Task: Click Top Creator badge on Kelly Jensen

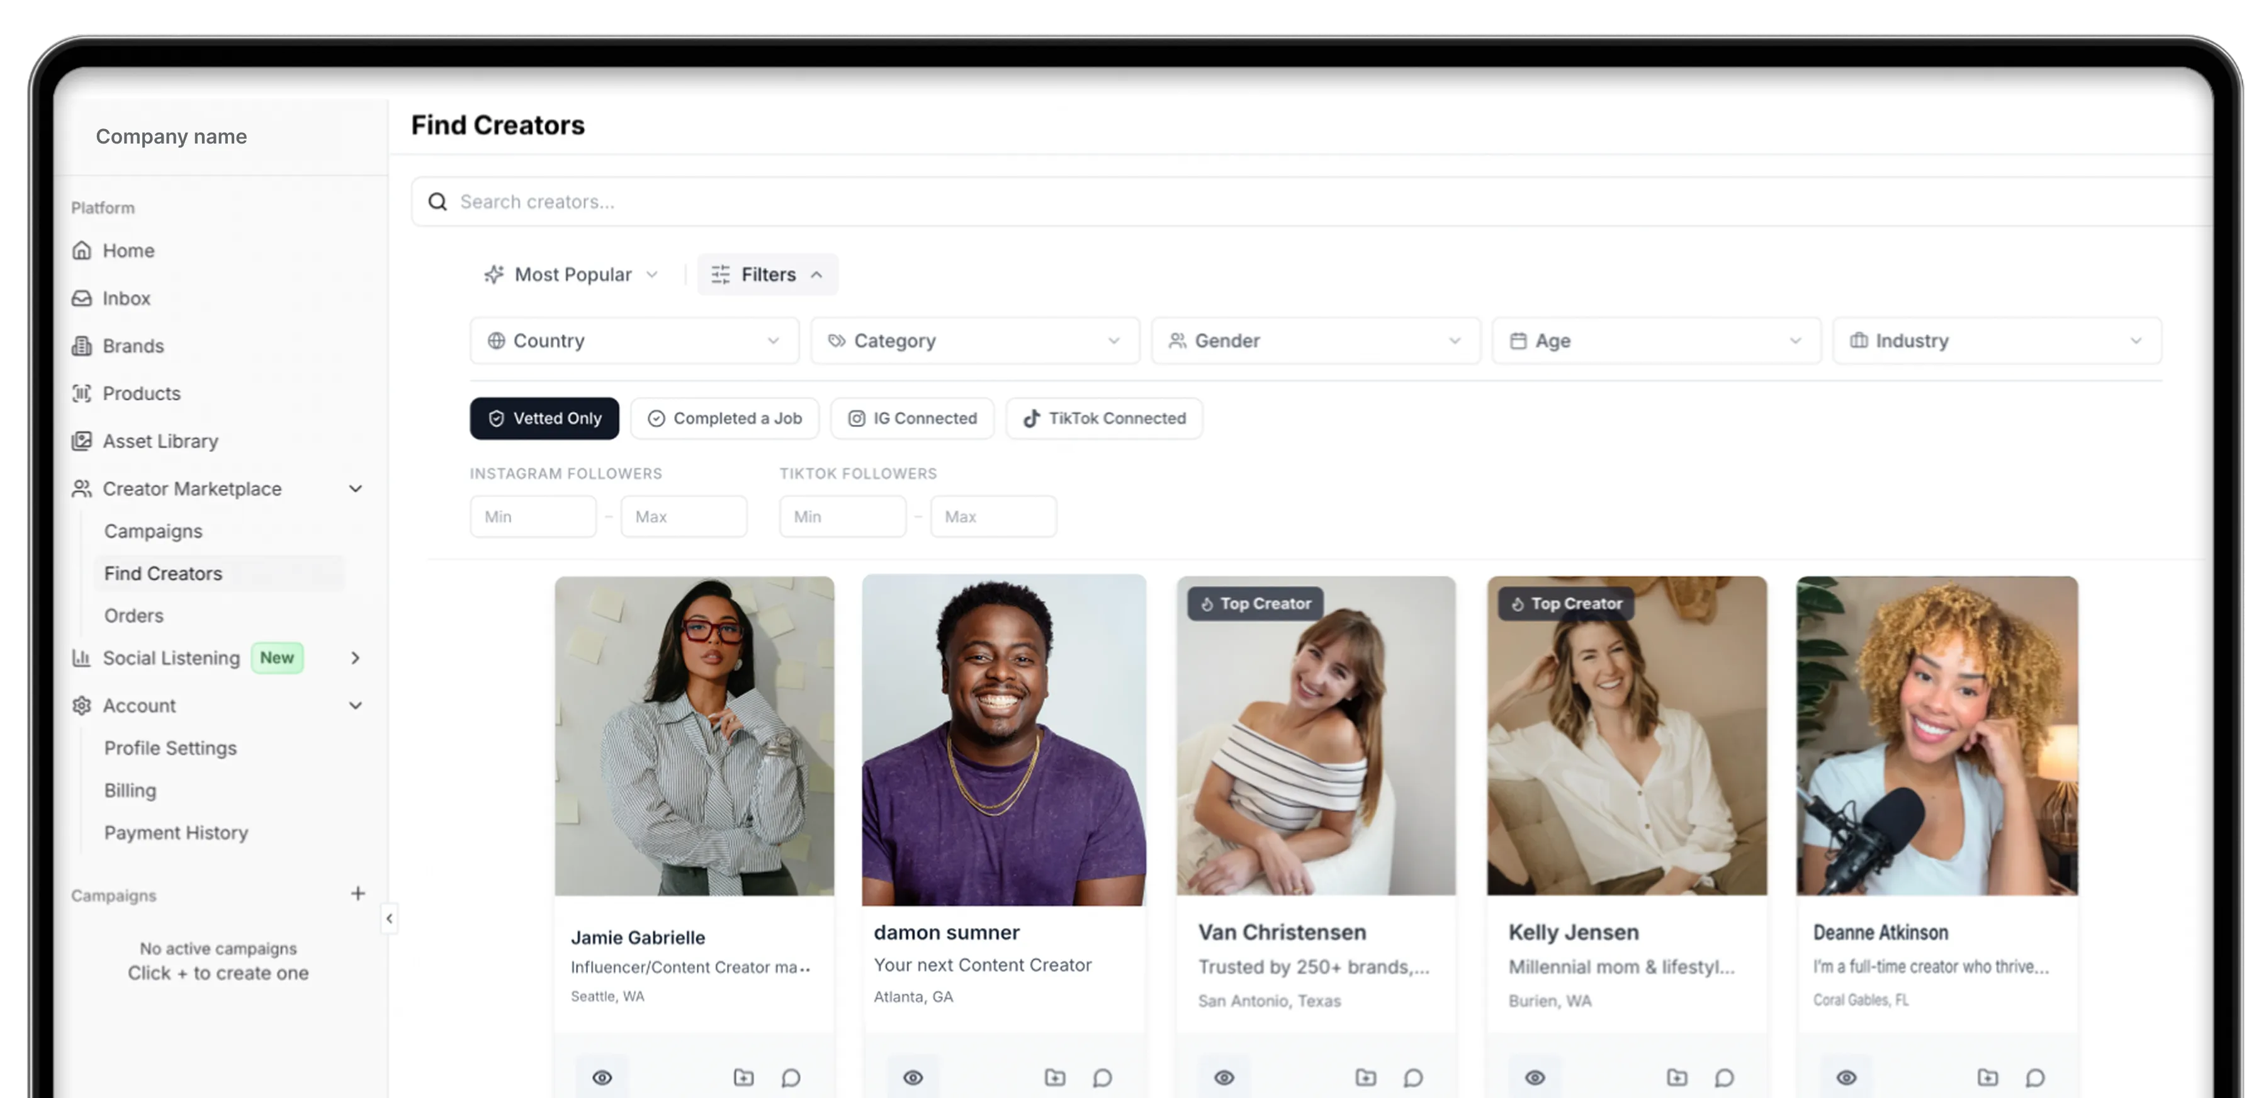Action: tap(1567, 604)
